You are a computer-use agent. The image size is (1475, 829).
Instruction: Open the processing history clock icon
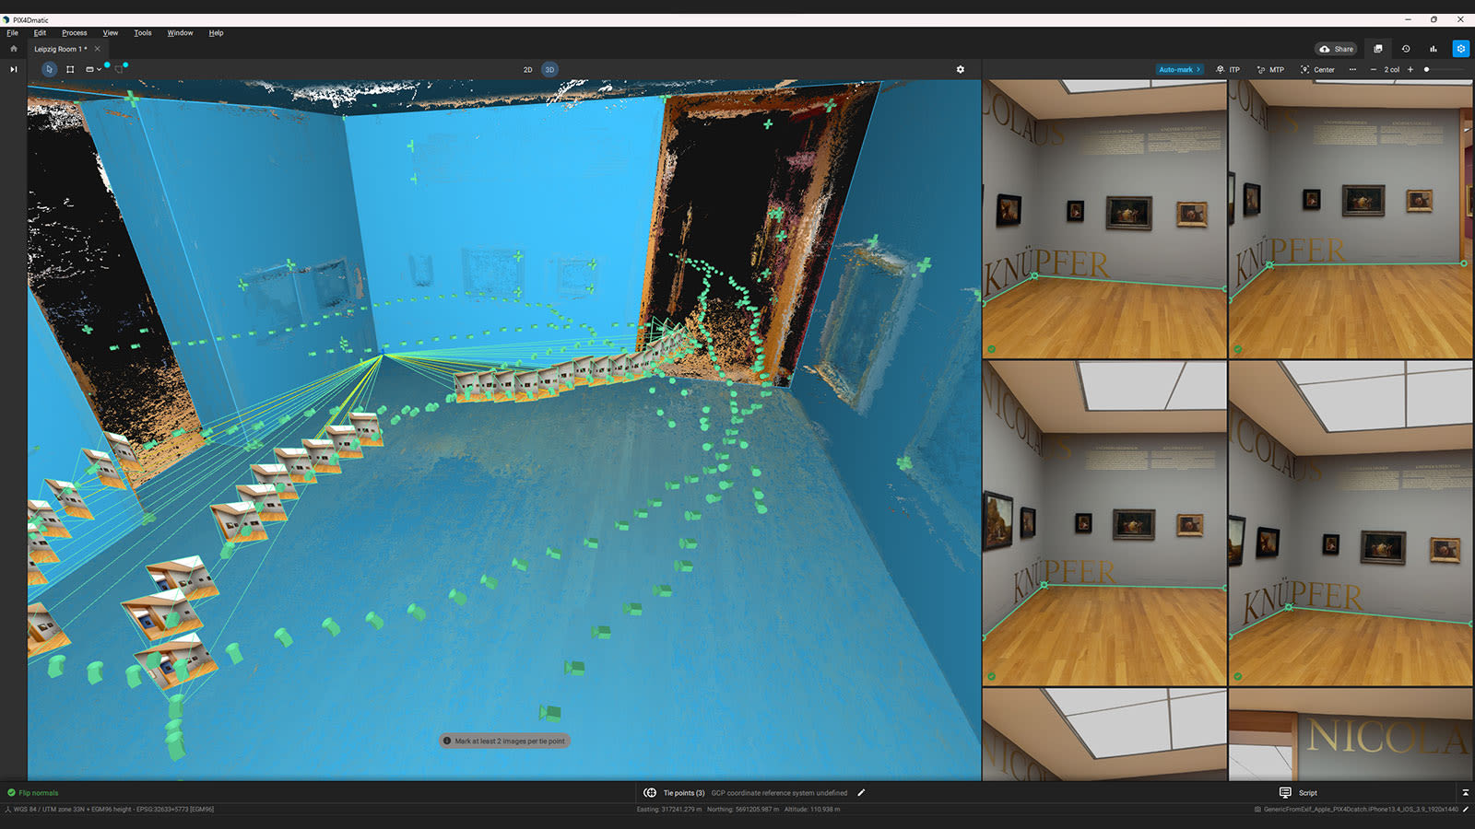tap(1405, 49)
